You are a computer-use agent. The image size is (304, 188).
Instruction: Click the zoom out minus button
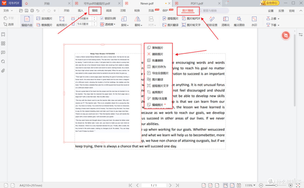pyautogui.click(x=261, y=185)
